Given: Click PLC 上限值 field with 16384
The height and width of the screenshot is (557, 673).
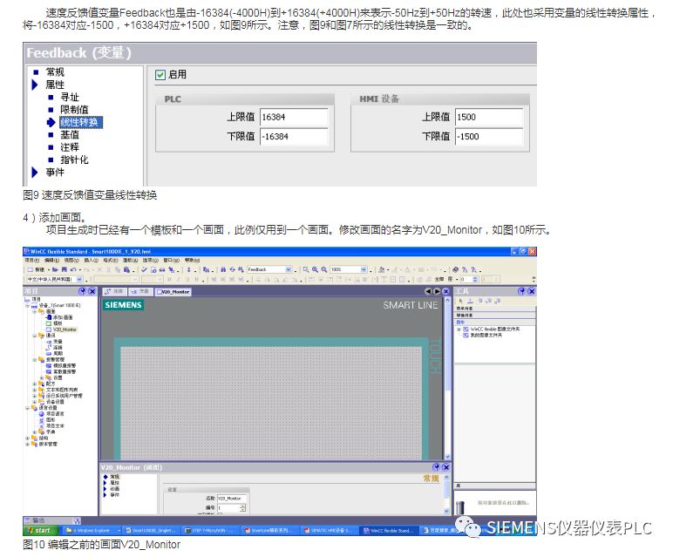Looking at the screenshot, I should pyautogui.click(x=294, y=117).
